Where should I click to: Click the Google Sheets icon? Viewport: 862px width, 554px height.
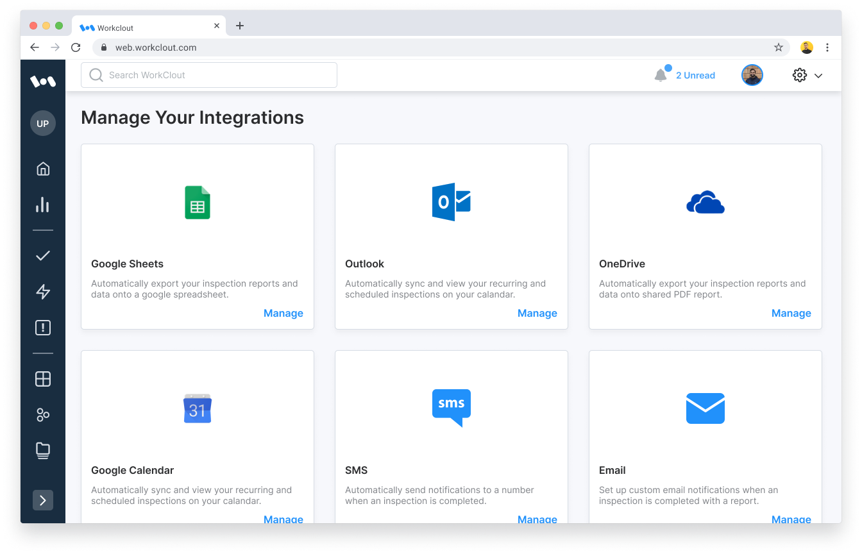pos(198,203)
